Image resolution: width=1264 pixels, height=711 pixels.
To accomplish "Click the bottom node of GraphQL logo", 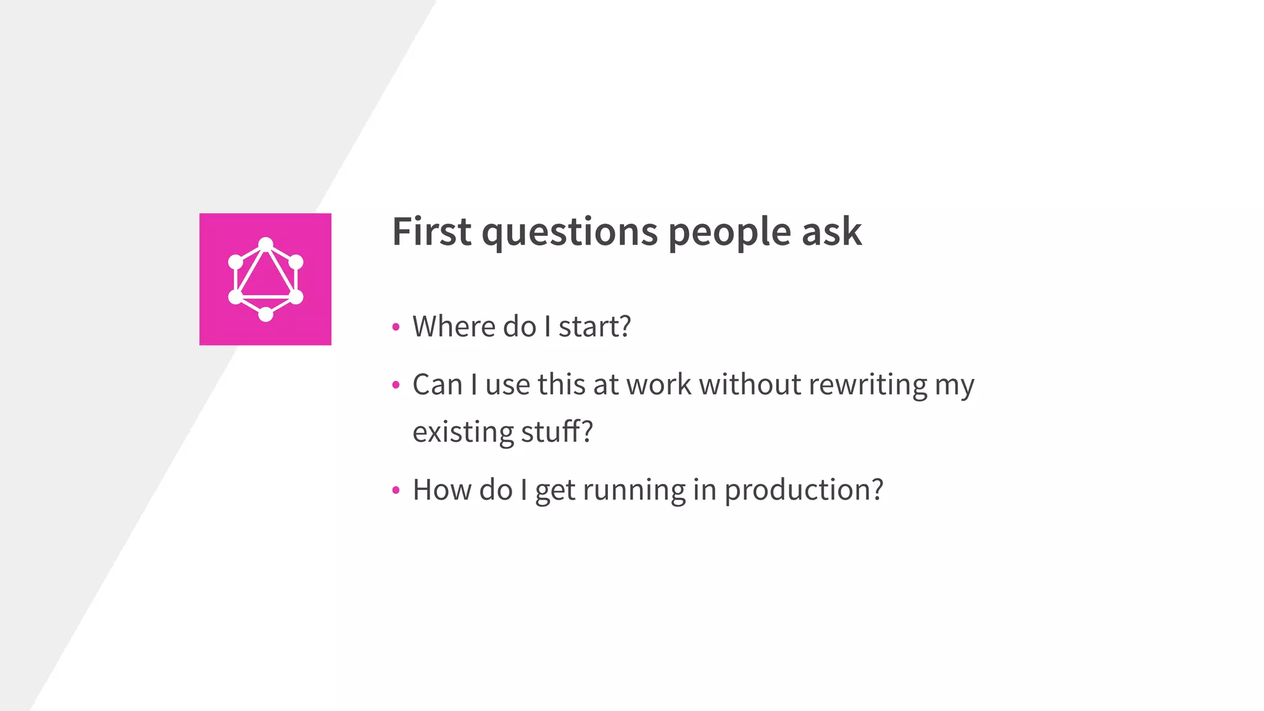I will [265, 315].
